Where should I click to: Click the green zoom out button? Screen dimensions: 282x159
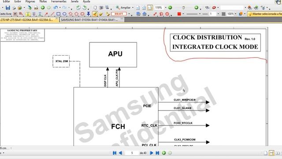coord(170,8)
